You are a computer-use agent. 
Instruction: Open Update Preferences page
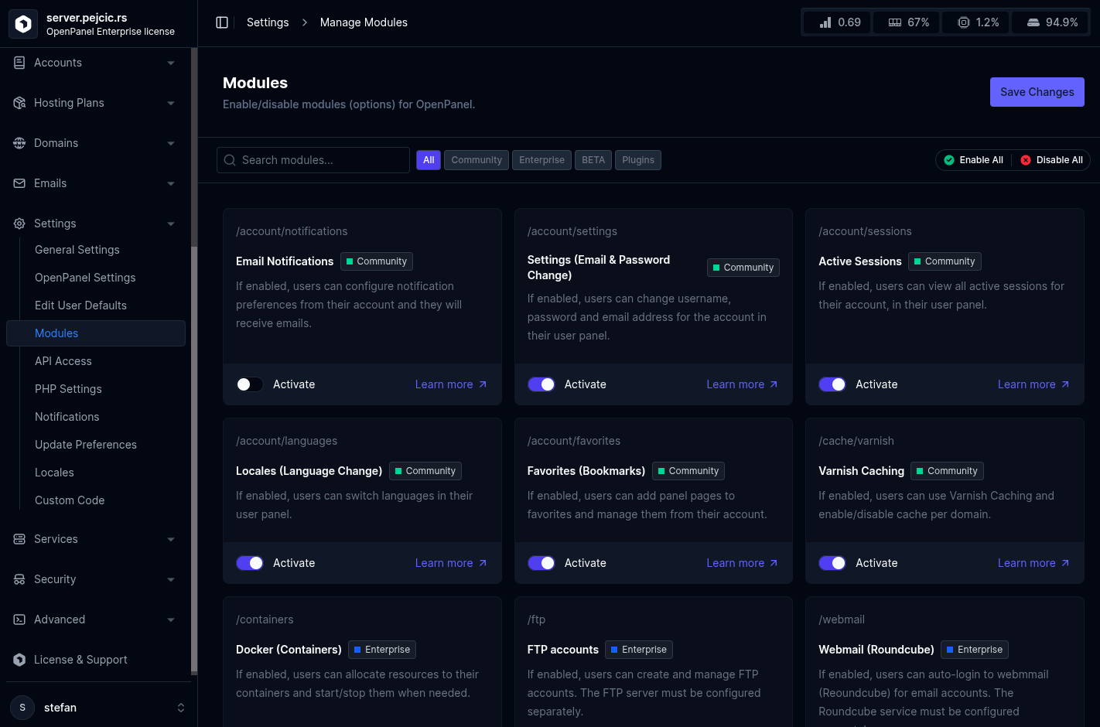pyautogui.click(x=86, y=445)
